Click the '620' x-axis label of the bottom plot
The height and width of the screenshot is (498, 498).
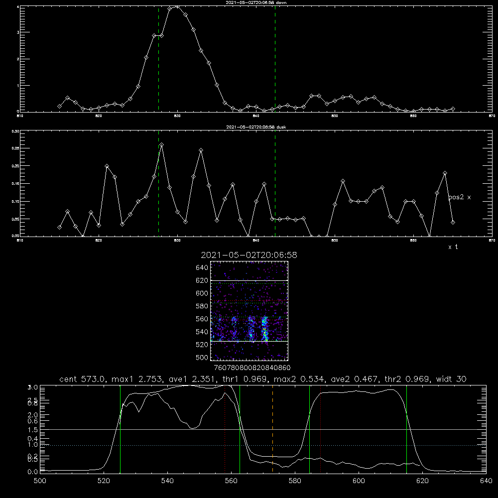(422, 481)
